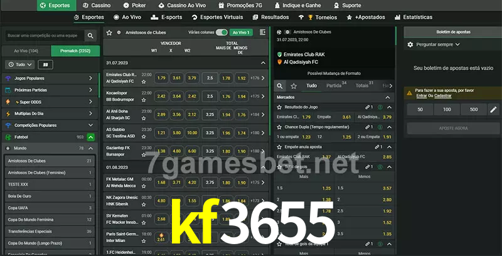Click the Jogos Populares trophy icon

[x=8, y=78]
